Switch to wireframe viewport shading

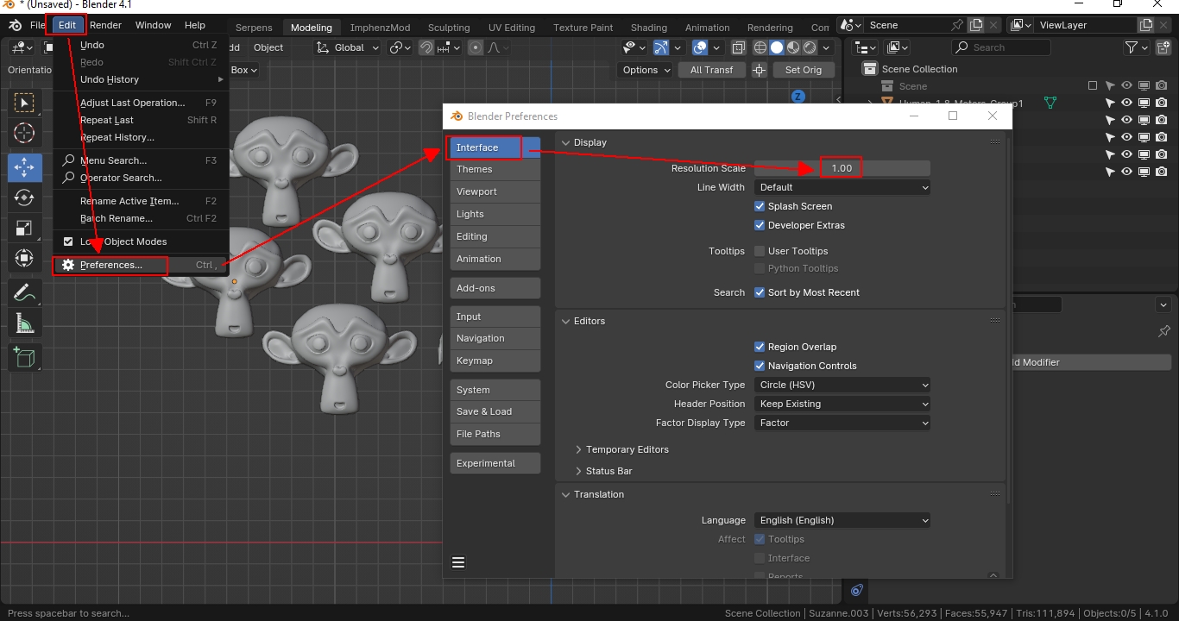tap(760, 48)
